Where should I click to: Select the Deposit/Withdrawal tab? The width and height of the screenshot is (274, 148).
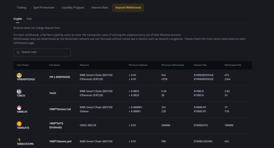pos(128,8)
